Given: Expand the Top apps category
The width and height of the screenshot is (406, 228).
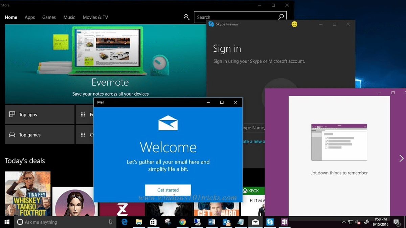Looking at the screenshot, I should point(40,115).
